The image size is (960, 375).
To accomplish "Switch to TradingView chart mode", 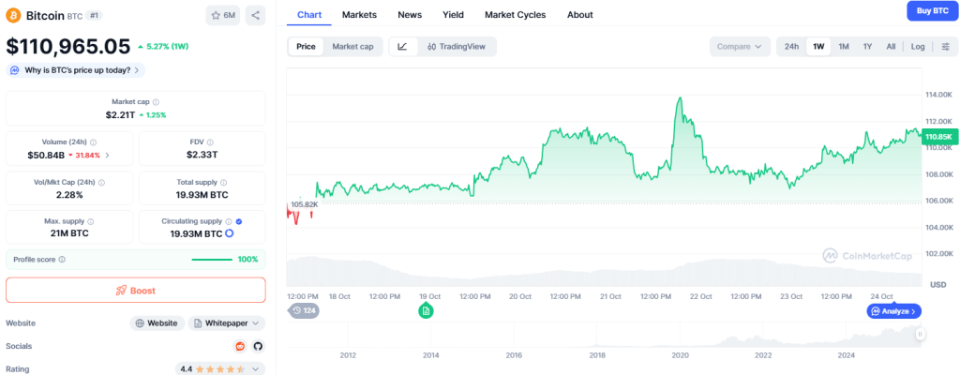I will coord(456,47).
